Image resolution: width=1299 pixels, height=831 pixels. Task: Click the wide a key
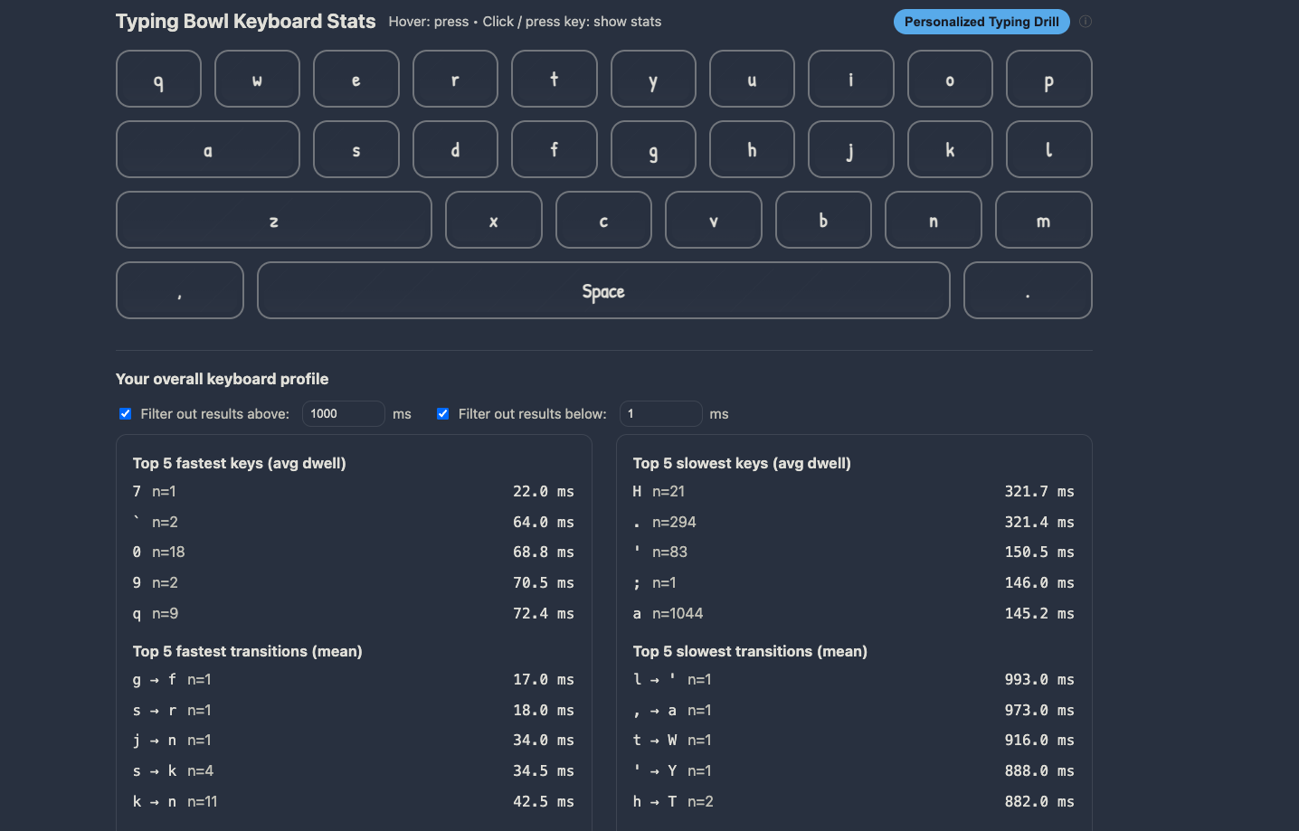[x=208, y=149]
